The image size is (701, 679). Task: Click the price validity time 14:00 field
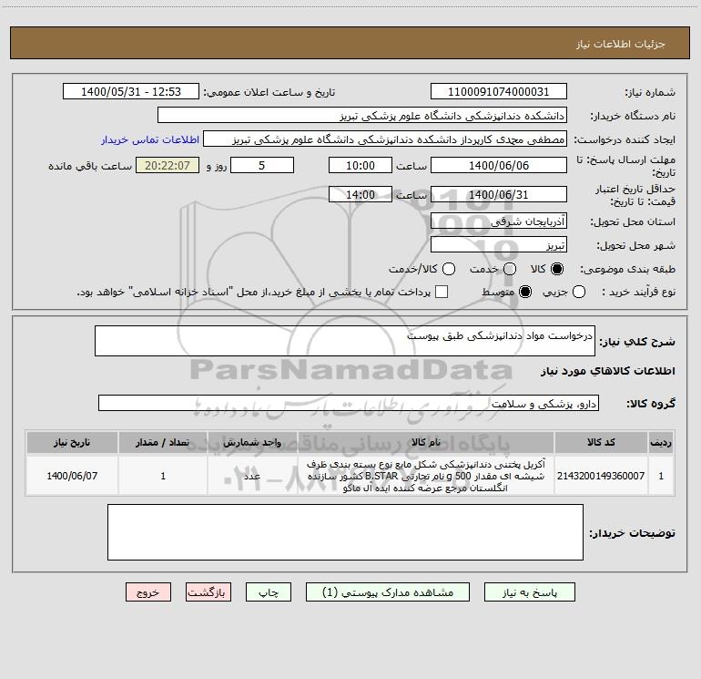361,195
